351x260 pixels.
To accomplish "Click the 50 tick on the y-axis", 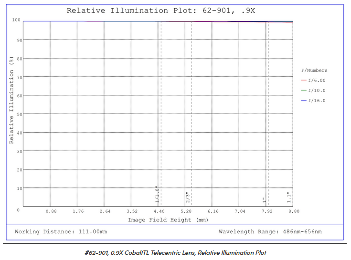I will pos(18,114).
